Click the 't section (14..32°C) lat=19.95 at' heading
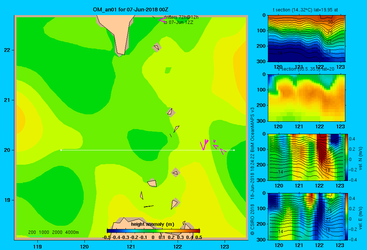This screenshot has height=250, width=367. tap(305, 10)
